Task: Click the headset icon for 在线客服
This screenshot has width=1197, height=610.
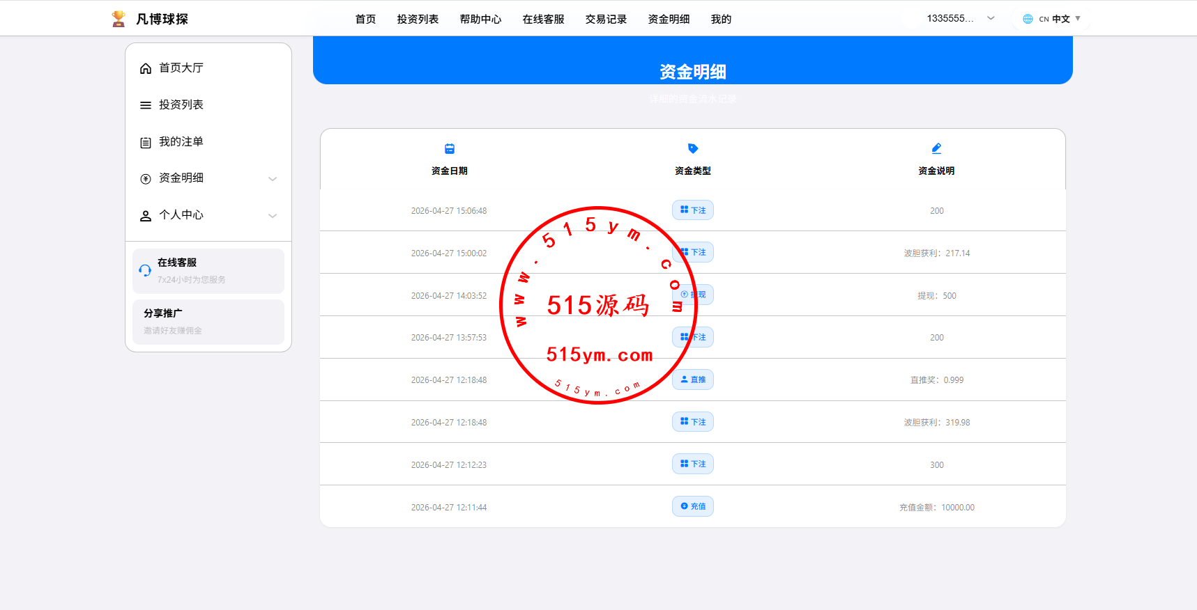Action: click(145, 270)
